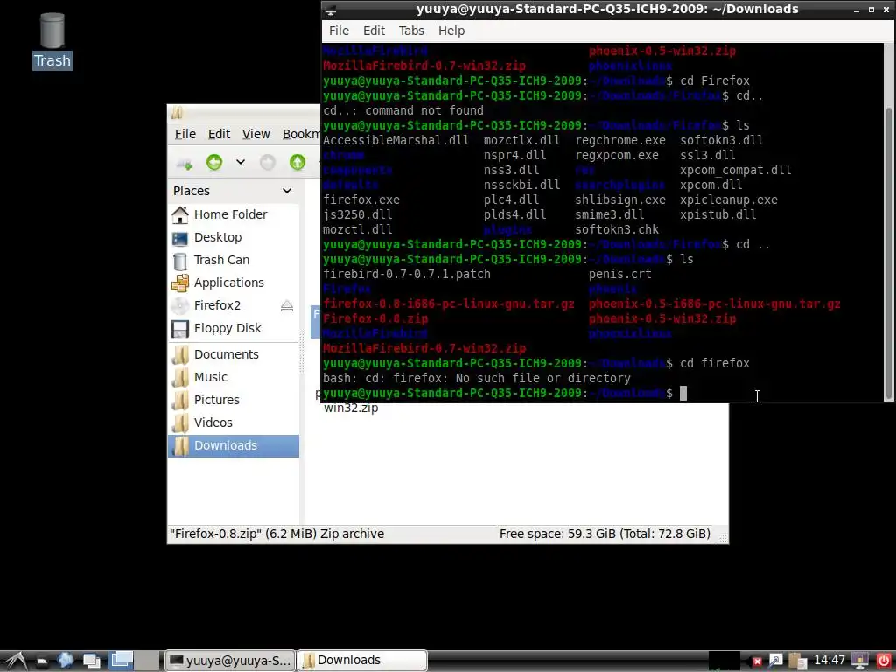Image resolution: width=896 pixels, height=672 pixels.
Task: Open the LXDE start menu on the taskbar
Action: point(14,661)
